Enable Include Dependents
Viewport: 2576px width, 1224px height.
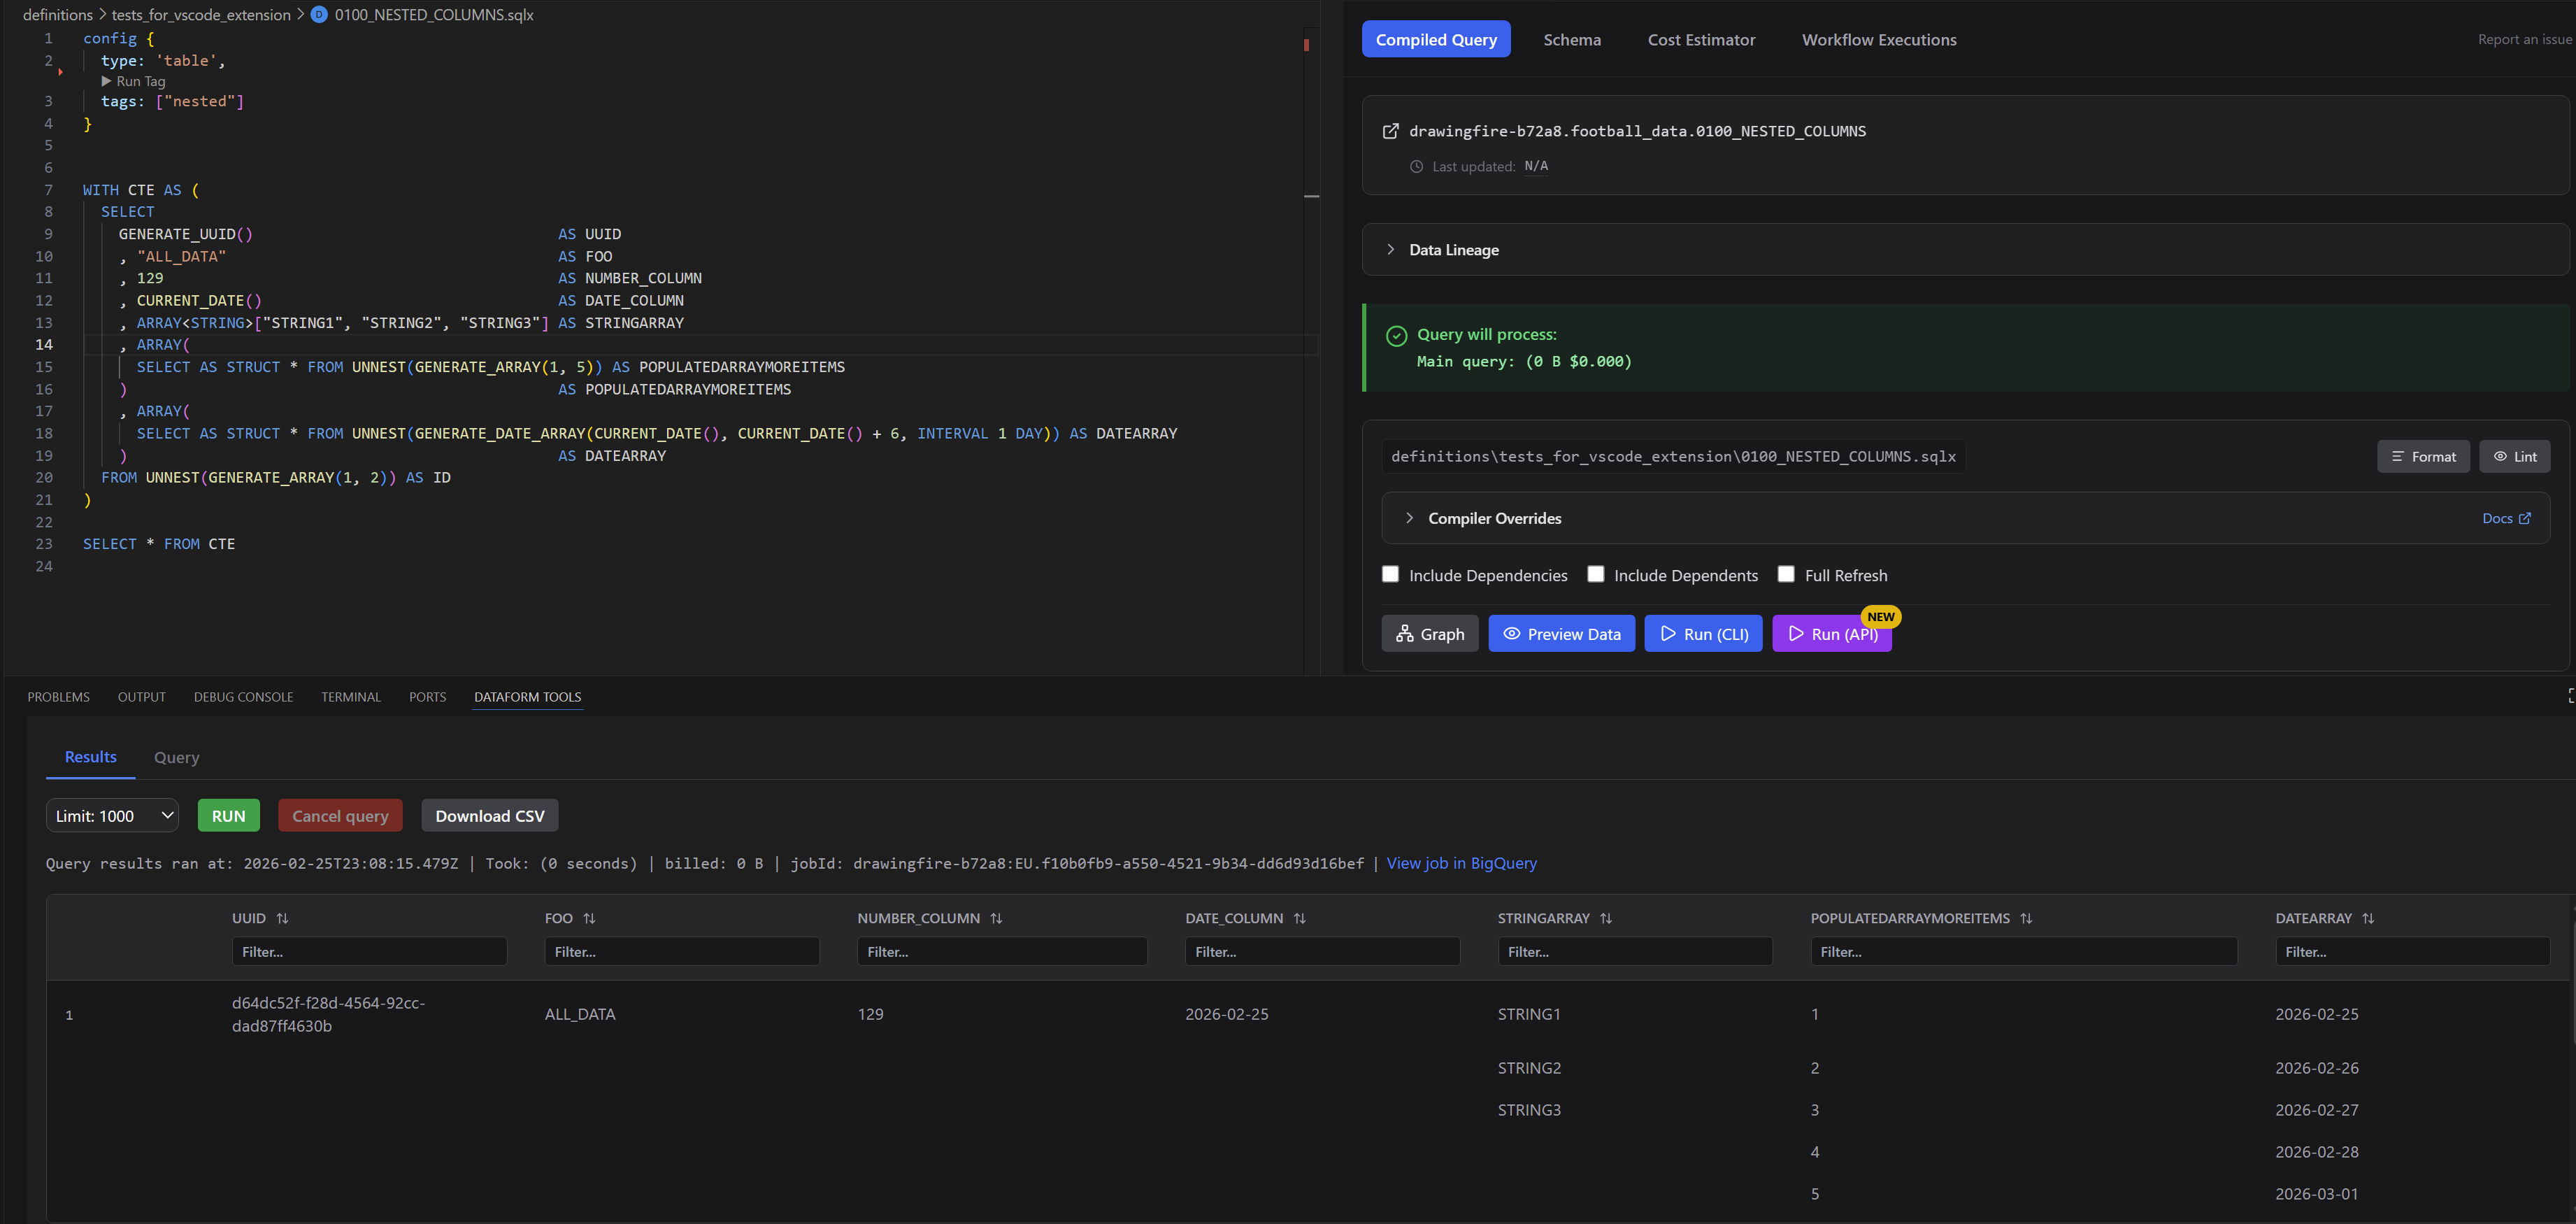click(1596, 574)
